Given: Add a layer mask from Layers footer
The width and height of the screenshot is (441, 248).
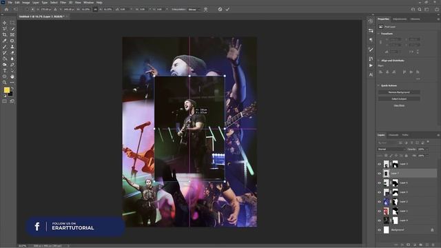Looking at the screenshot, I should coord(408,245).
